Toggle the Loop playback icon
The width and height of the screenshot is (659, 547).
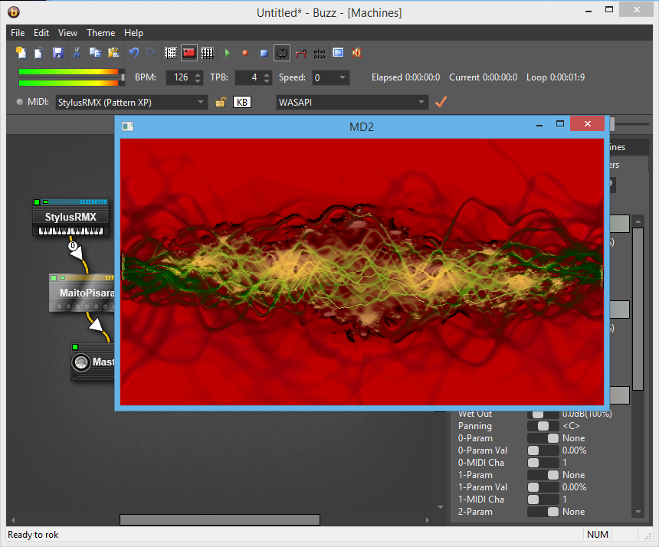[x=282, y=53]
